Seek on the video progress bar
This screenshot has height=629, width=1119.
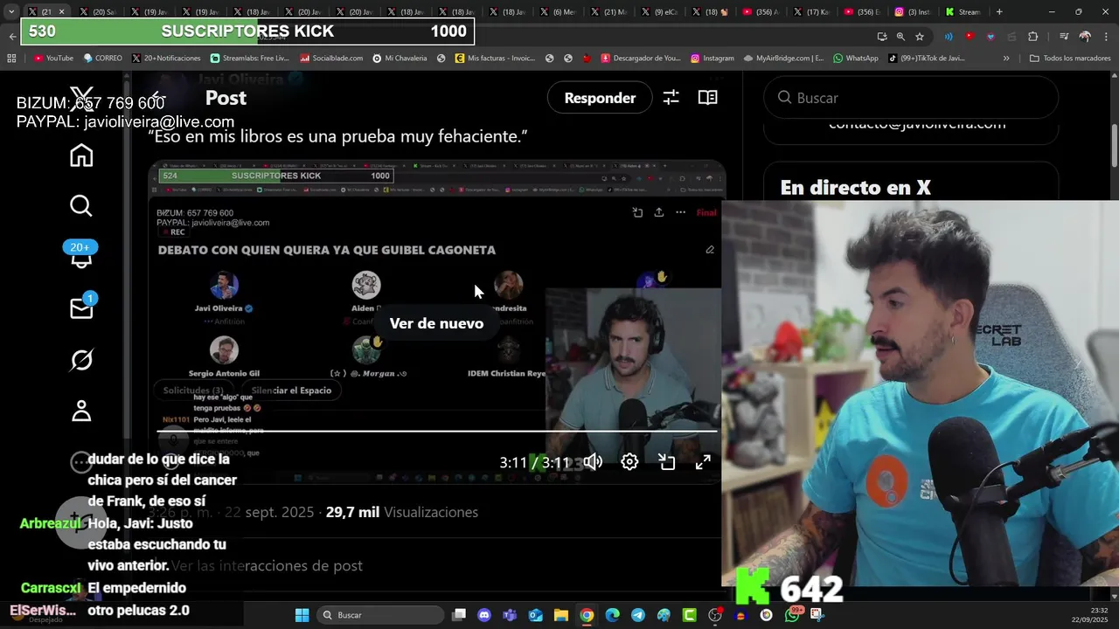click(437, 432)
